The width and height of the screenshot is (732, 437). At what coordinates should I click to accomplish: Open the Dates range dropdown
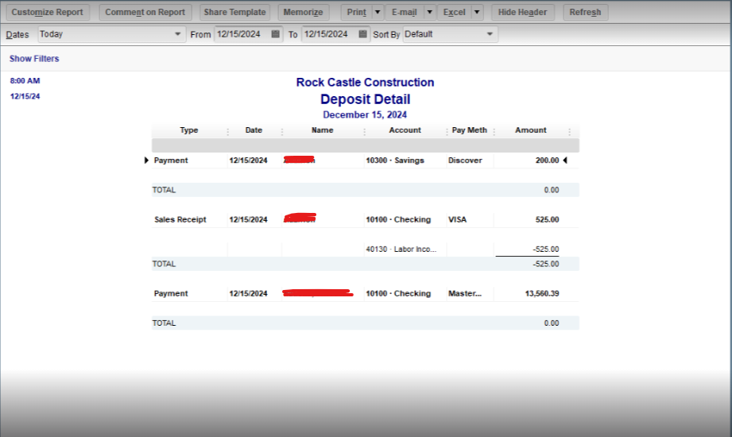click(110, 34)
